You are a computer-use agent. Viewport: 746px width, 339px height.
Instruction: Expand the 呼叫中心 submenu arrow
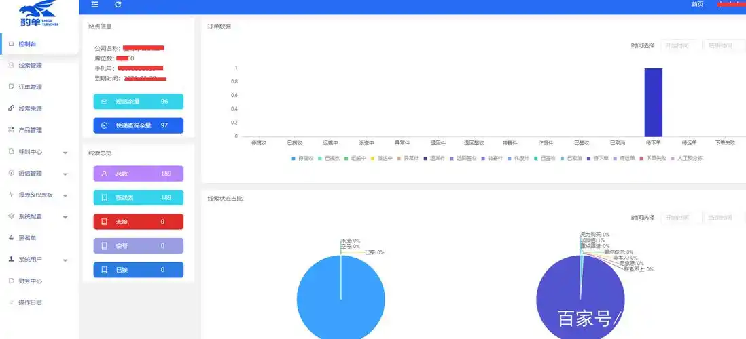65,153
